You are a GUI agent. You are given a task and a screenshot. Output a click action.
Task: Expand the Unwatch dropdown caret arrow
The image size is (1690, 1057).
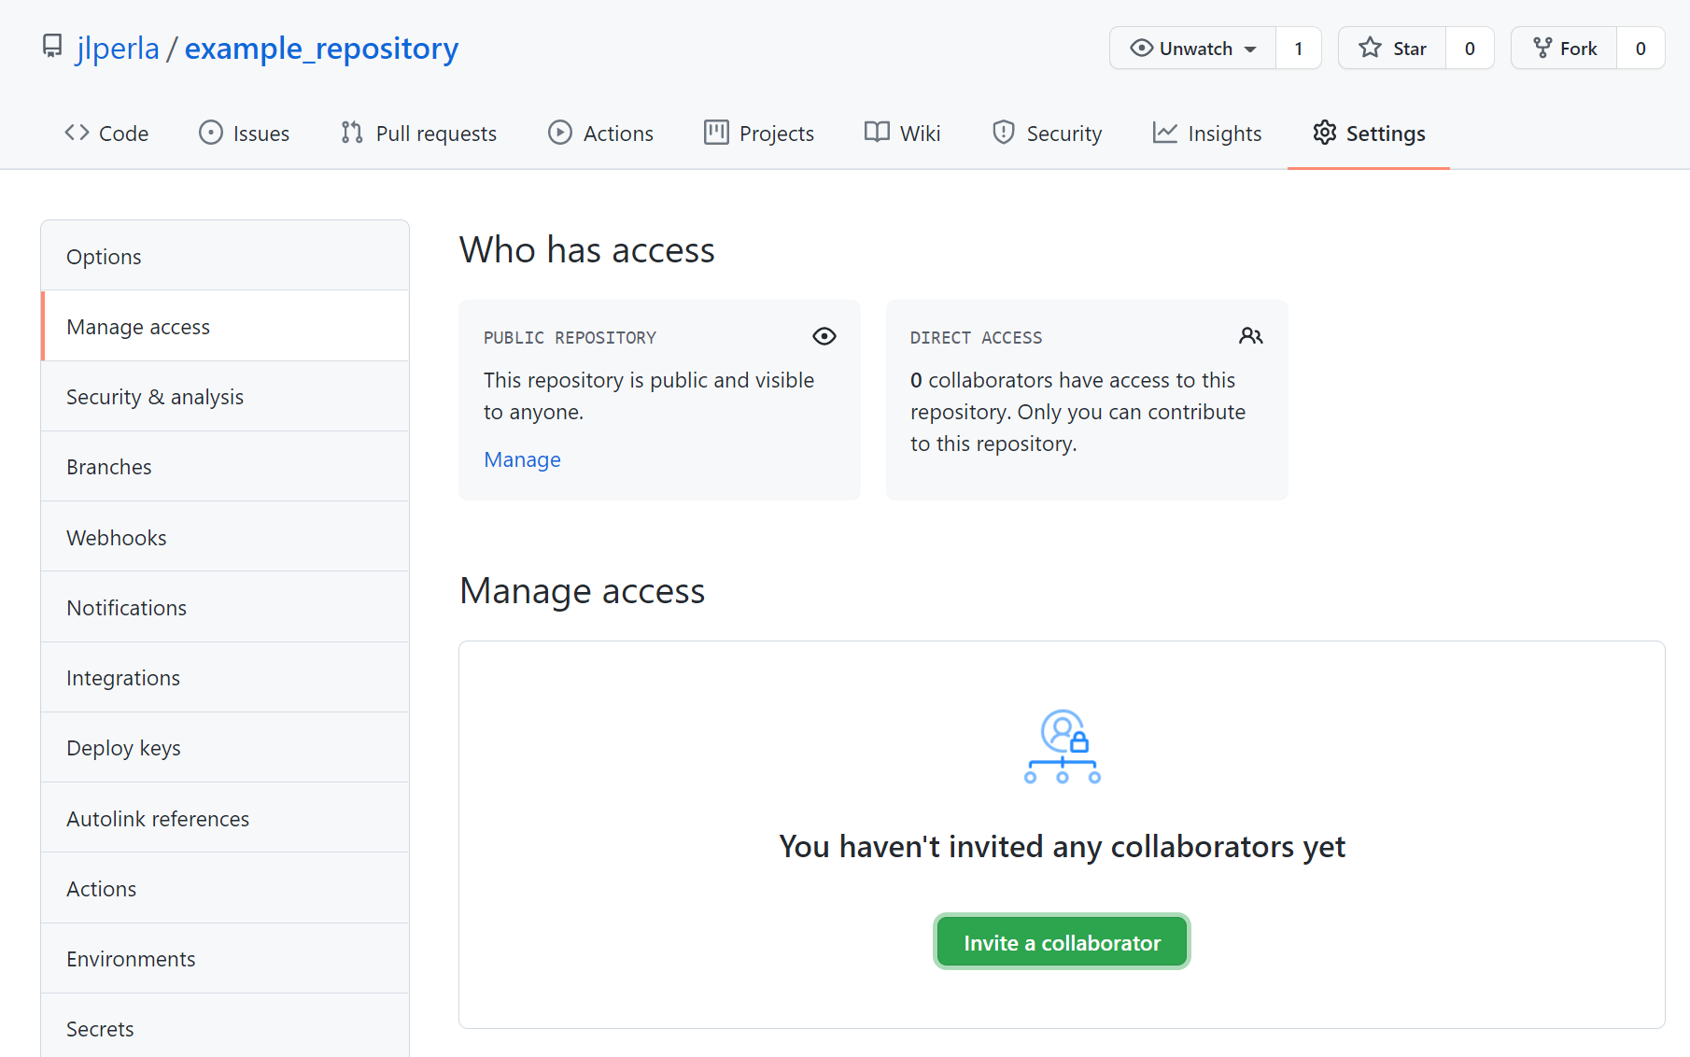1250,49
